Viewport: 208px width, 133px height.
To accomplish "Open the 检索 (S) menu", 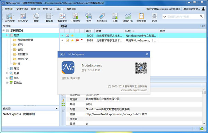I will coord(47,9).
